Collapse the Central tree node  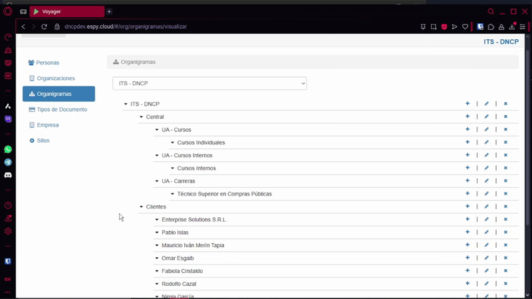[x=142, y=117]
